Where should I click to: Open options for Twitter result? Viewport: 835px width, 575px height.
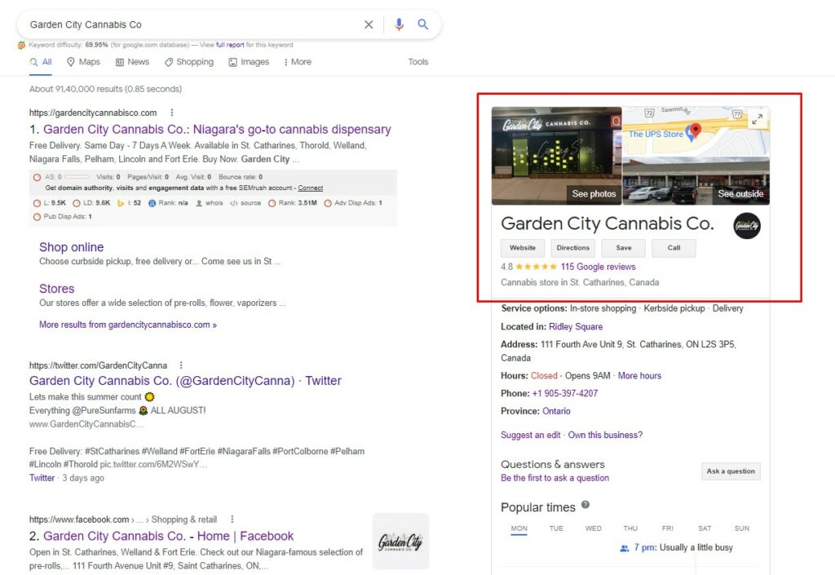pyautogui.click(x=181, y=365)
